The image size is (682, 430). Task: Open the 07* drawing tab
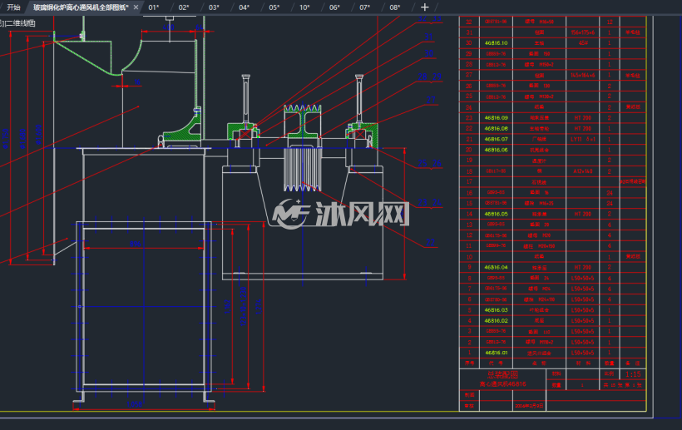(364, 7)
